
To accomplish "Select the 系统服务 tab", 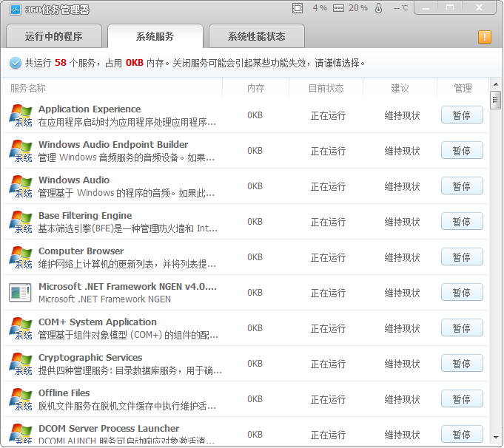I will [155, 36].
